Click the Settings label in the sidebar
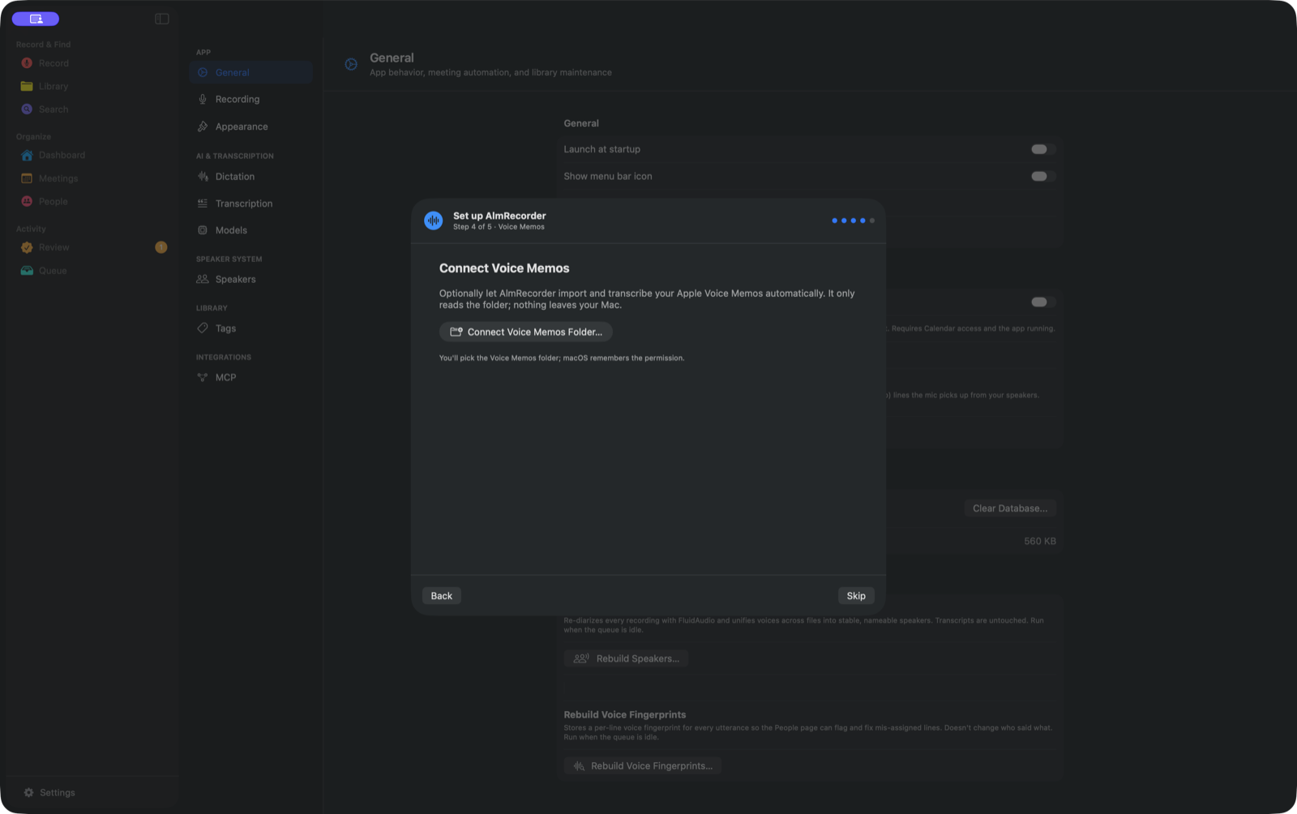This screenshot has height=814, width=1297. click(58, 793)
